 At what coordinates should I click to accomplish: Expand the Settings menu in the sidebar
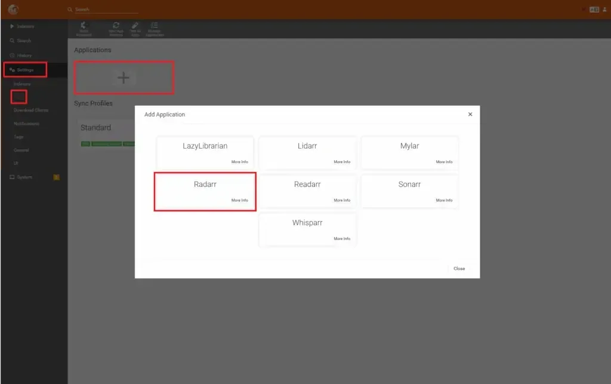pos(24,69)
